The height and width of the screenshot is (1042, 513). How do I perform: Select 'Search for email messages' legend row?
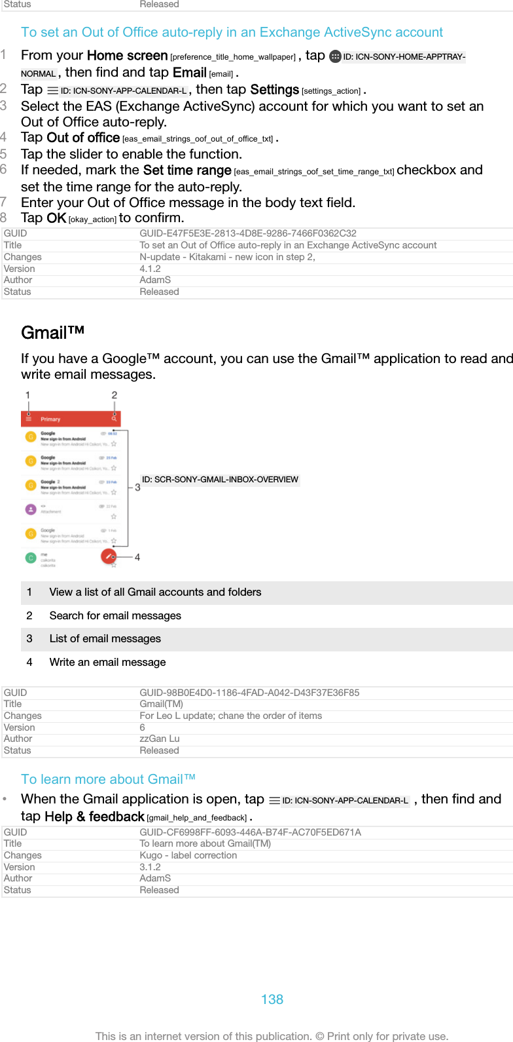pyautogui.click(x=115, y=616)
